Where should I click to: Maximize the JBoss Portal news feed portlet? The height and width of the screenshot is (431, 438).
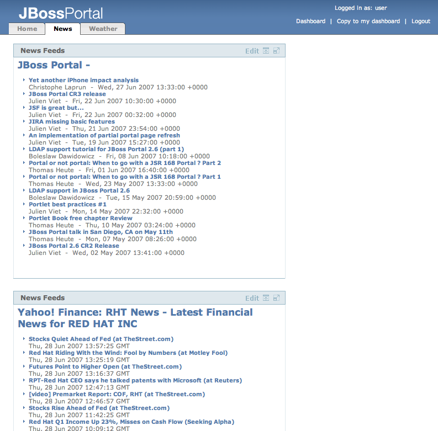tap(276, 51)
